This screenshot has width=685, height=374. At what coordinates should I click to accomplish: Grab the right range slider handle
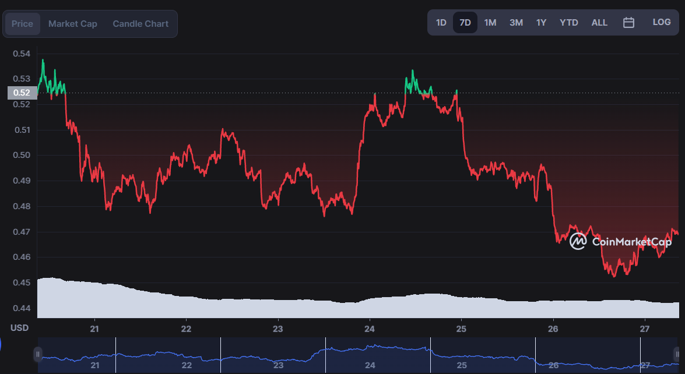(677, 354)
